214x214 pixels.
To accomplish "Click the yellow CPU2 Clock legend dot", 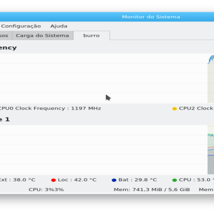I will coord(174,109).
